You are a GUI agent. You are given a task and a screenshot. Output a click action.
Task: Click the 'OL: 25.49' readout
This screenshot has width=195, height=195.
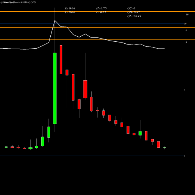[x=134, y=16]
